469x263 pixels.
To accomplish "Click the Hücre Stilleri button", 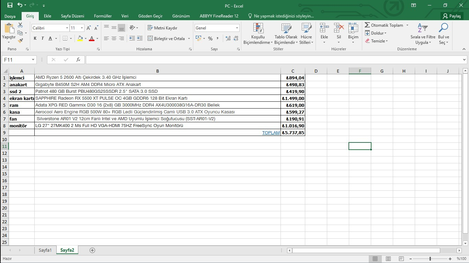I will [306, 34].
